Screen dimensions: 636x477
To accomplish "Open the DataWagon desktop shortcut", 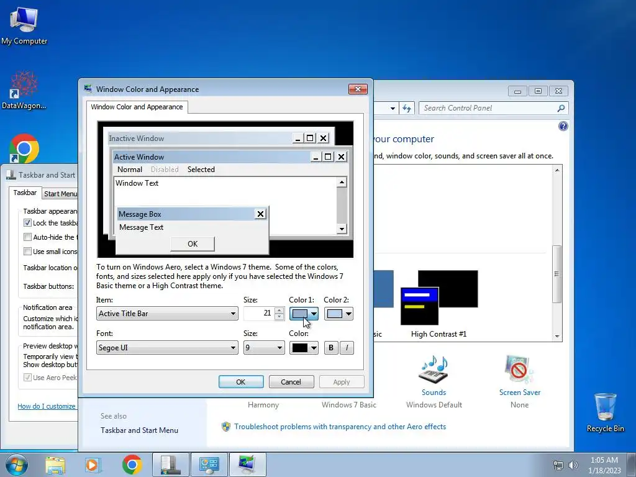I will 24,91.
